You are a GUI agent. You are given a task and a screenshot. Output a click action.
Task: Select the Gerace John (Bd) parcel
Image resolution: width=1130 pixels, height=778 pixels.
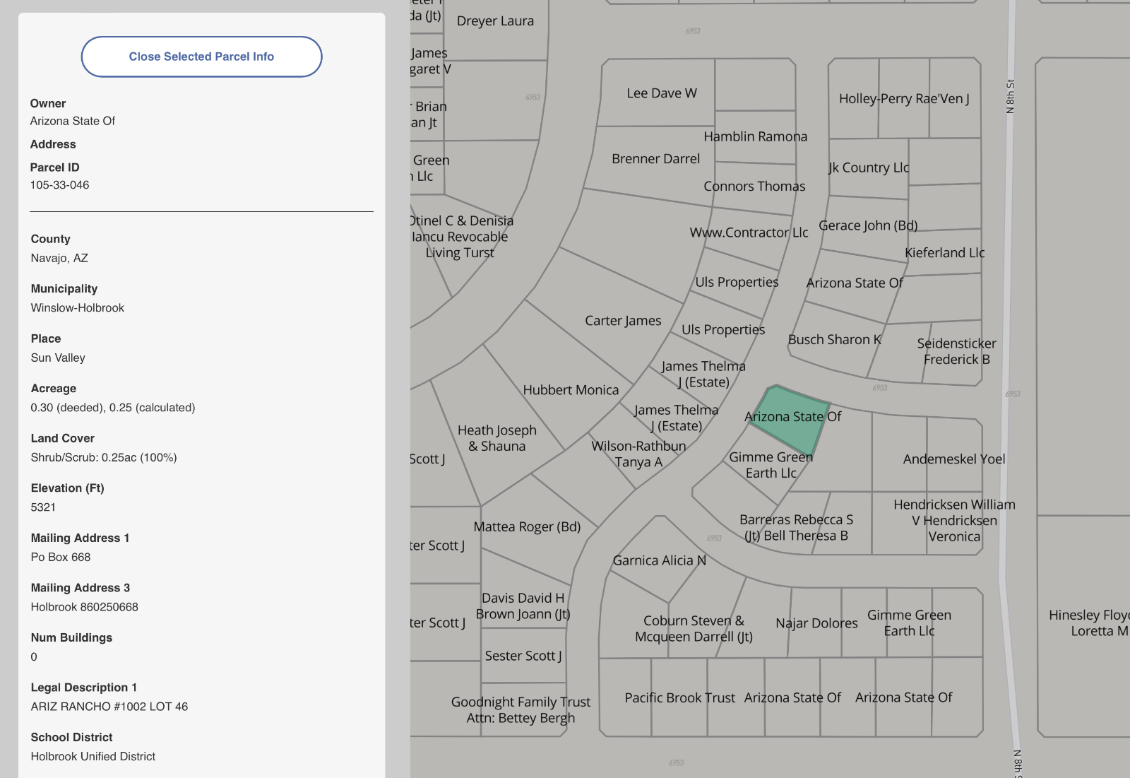point(868,226)
